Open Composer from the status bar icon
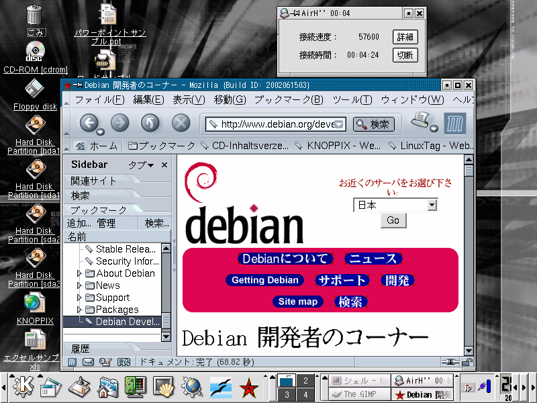The width and height of the screenshot is (537, 403). click(105, 362)
